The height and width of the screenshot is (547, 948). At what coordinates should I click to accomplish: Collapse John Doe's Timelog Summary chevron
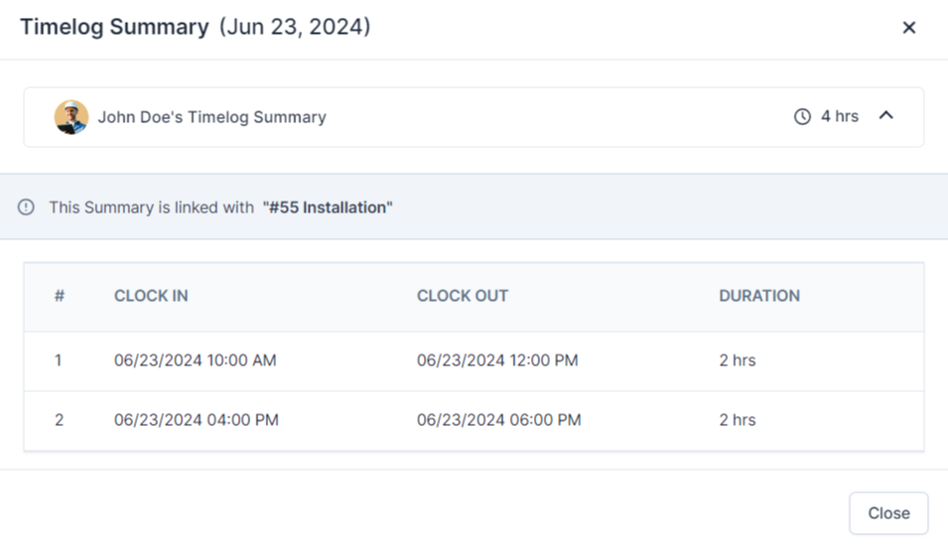click(886, 116)
